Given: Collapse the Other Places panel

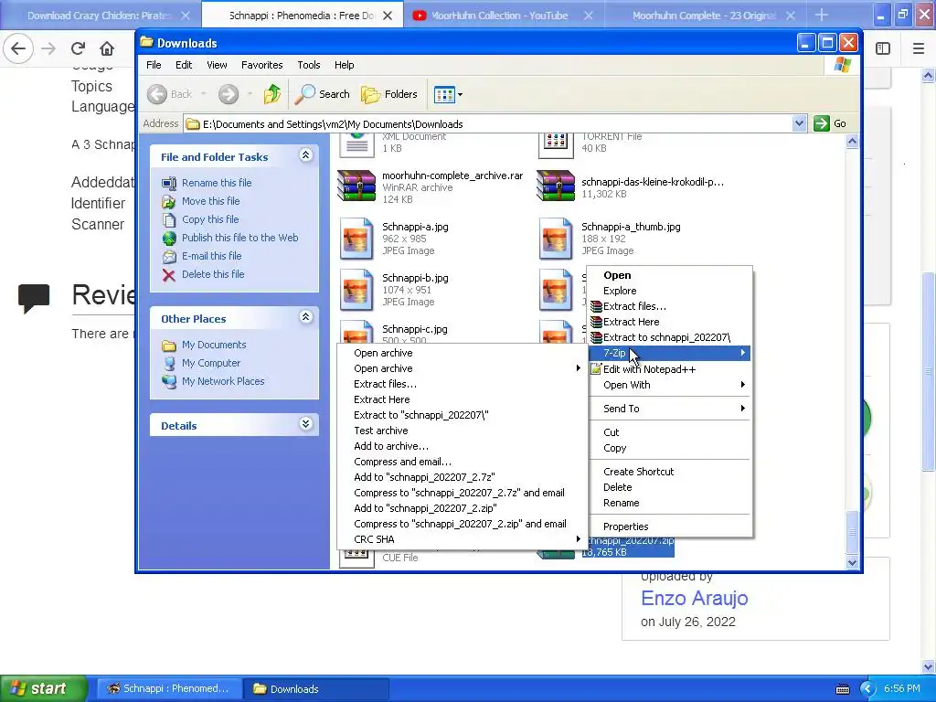Looking at the screenshot, I should [x=305, y=317].
